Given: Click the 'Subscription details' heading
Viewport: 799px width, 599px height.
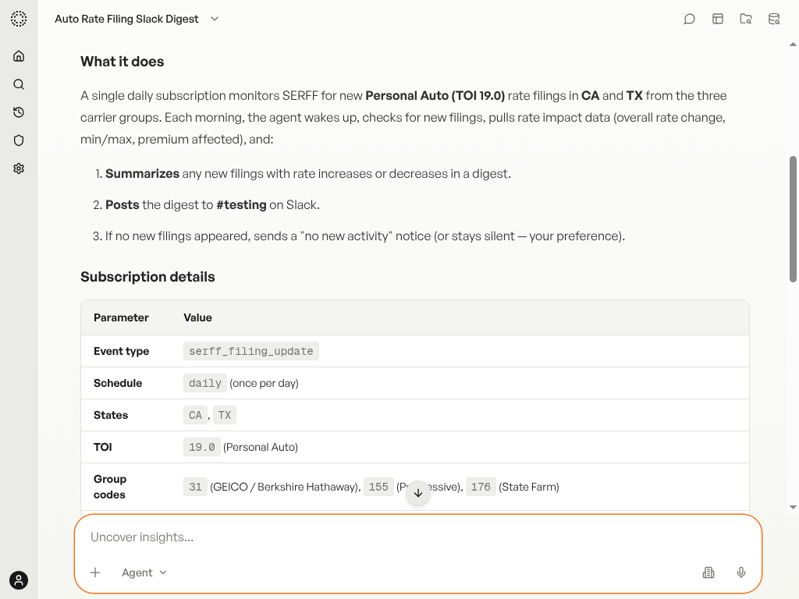Looking at the screenshot, I should pyautogui.click(x=147, y=277).
